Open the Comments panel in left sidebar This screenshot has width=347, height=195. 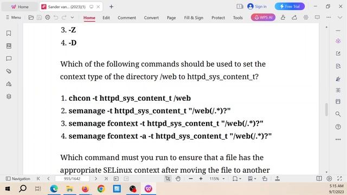point(9,58)
